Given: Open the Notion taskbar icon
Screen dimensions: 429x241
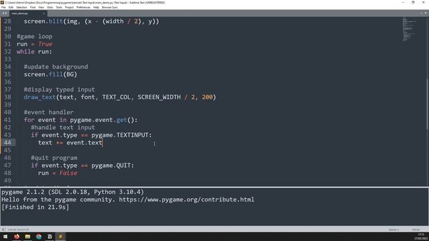Looking at the screenshot, I should pos(50,236).
